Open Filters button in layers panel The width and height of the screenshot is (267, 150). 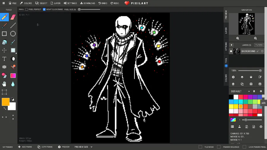point(259,45)
